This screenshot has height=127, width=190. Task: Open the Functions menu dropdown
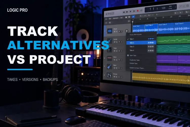coord(116,18)
